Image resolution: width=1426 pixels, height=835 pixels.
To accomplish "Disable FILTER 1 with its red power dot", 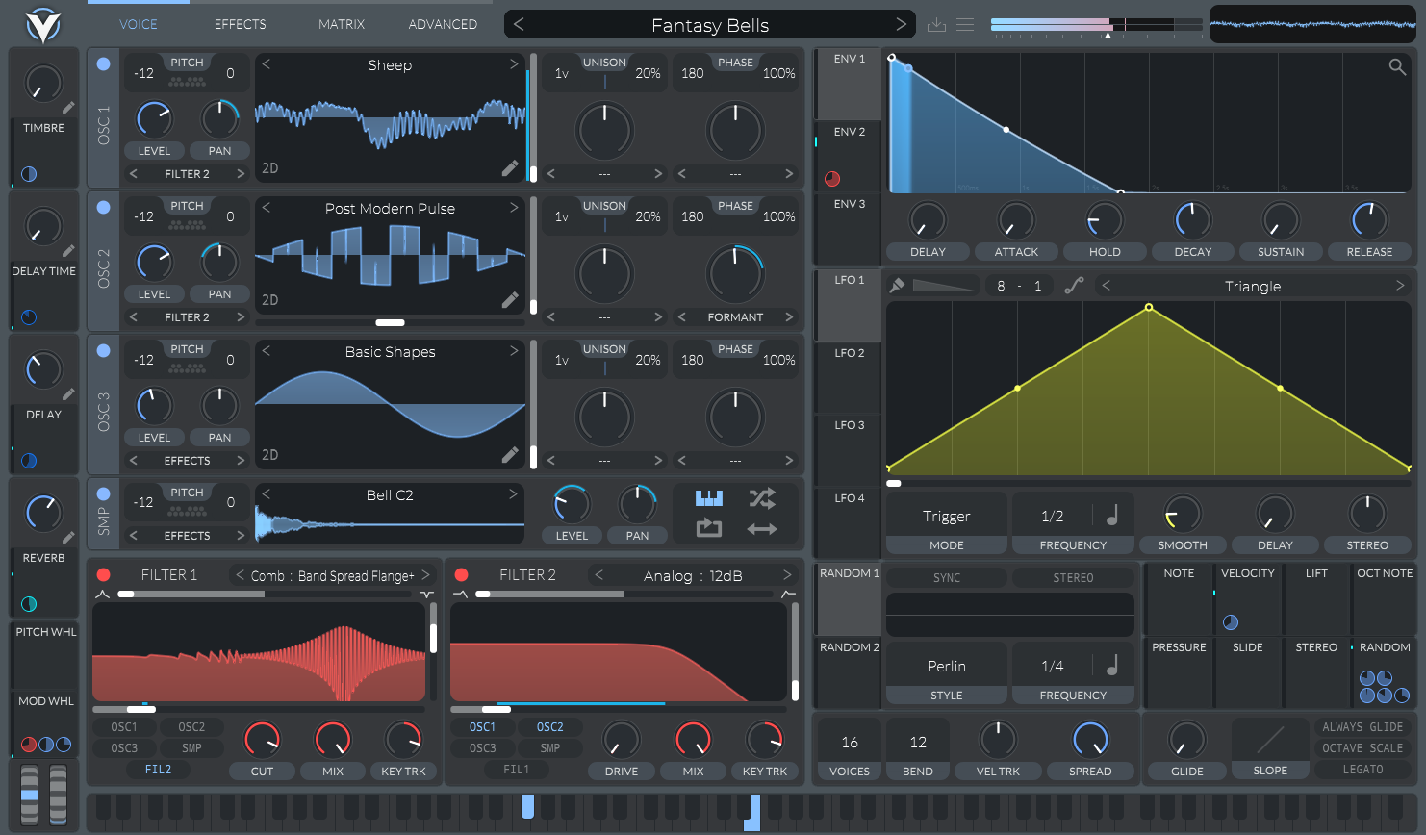I will 103,575.
